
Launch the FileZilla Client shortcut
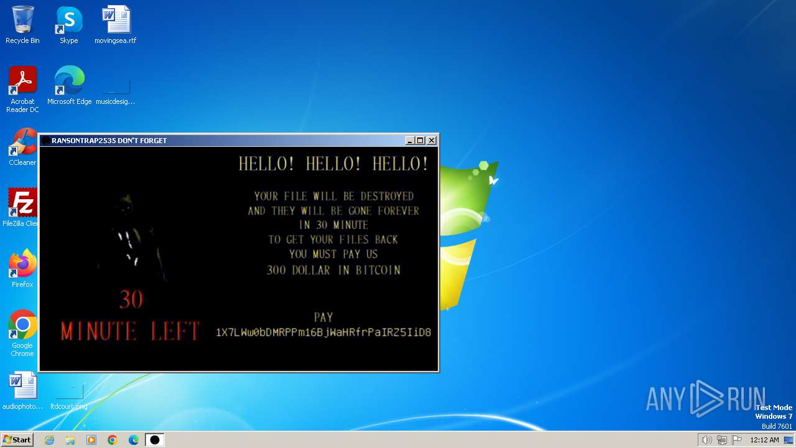[x=22, y=208]
